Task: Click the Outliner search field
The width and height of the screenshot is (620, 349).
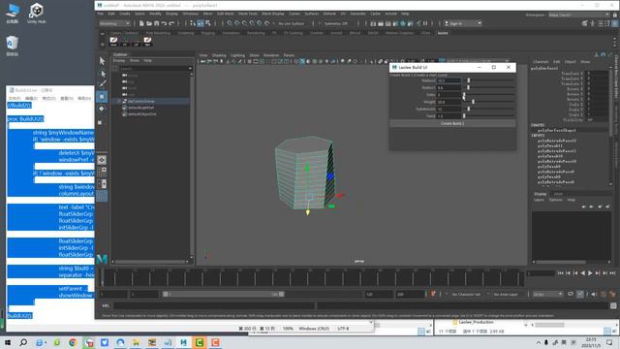Action: pos(154,69)
